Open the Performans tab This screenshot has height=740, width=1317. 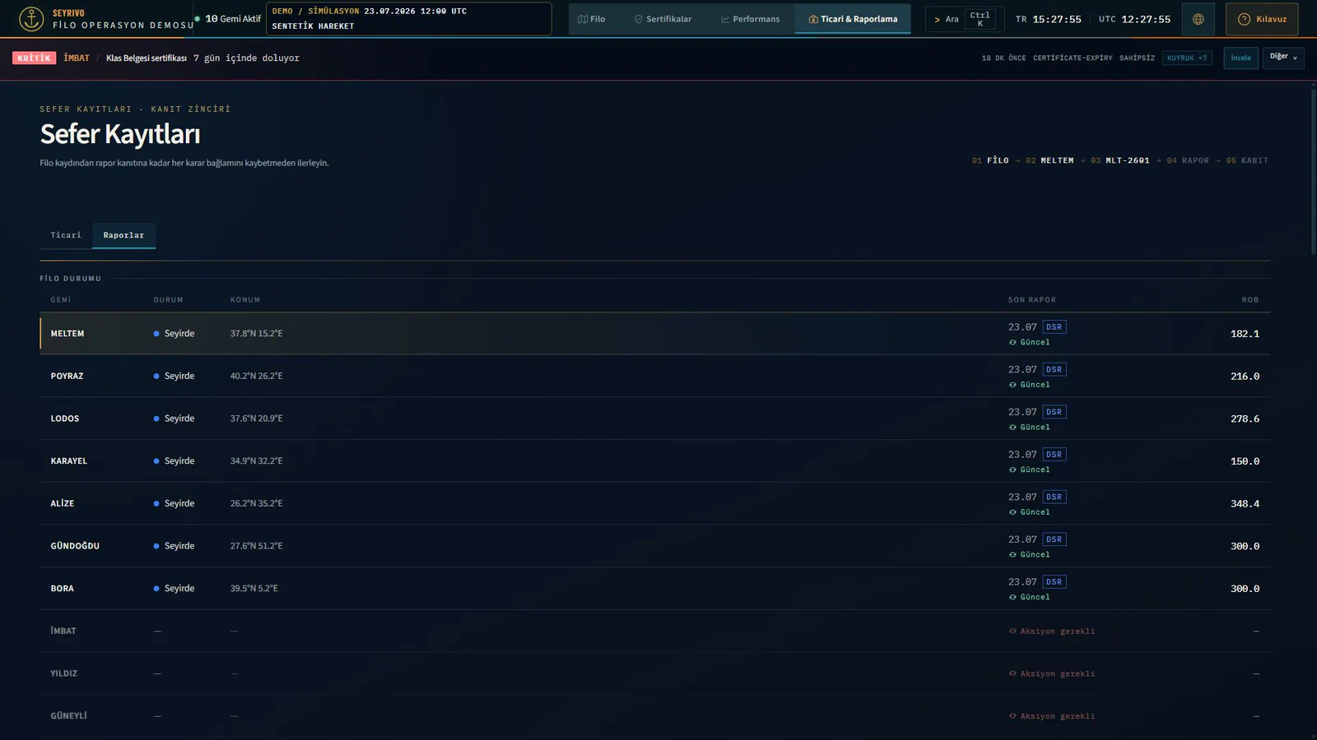(x=750, y=19)
